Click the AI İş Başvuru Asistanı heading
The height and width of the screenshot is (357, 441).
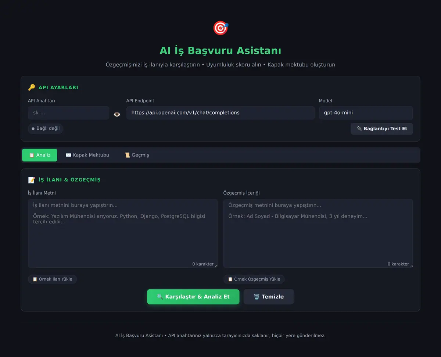coord(220,50)
